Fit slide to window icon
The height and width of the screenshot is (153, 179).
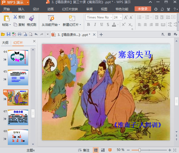point(175,150)
